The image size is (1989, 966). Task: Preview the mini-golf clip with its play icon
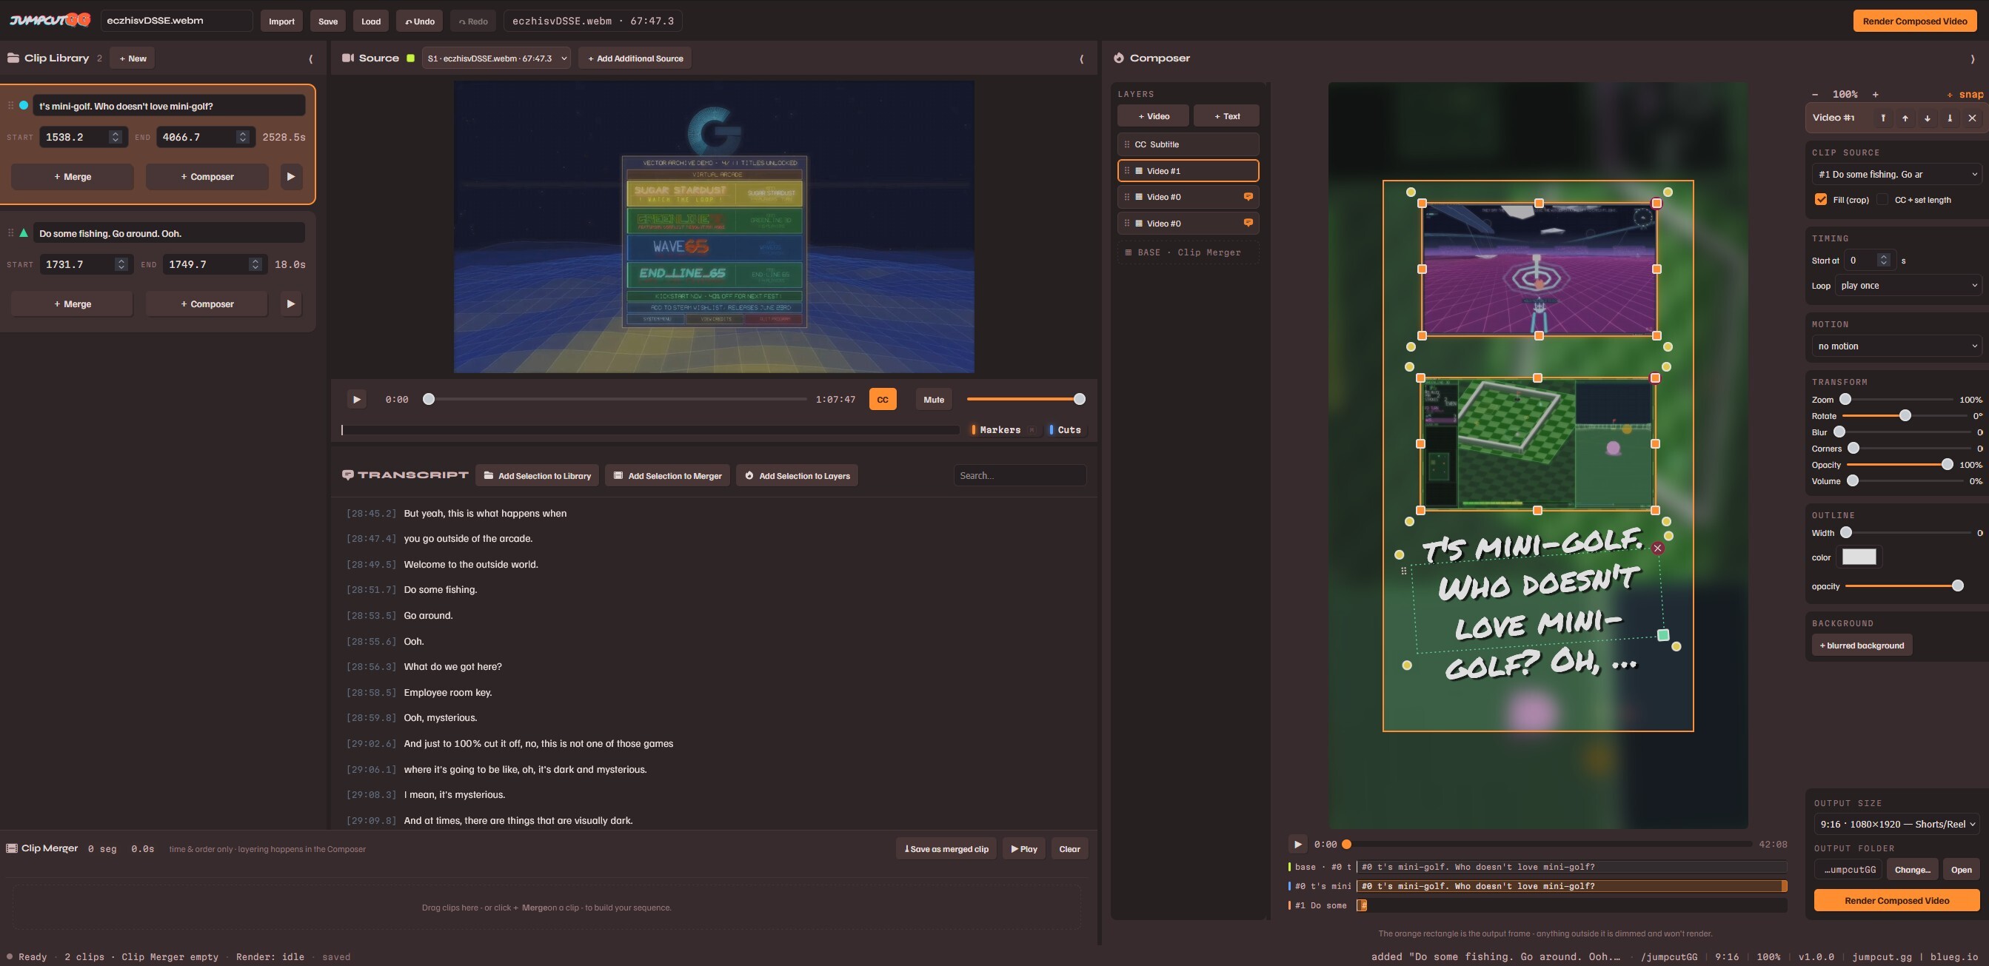[290, 177]
